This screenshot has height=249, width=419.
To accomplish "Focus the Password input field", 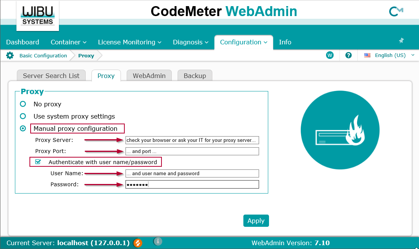I will point(192,185).
